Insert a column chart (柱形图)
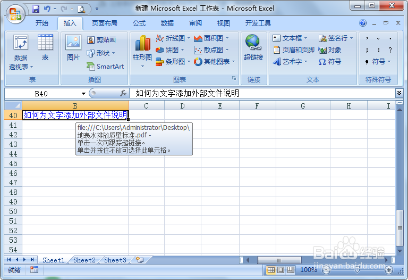The height and width of the screenshot is (280, 408). click(x=142, y=51)
